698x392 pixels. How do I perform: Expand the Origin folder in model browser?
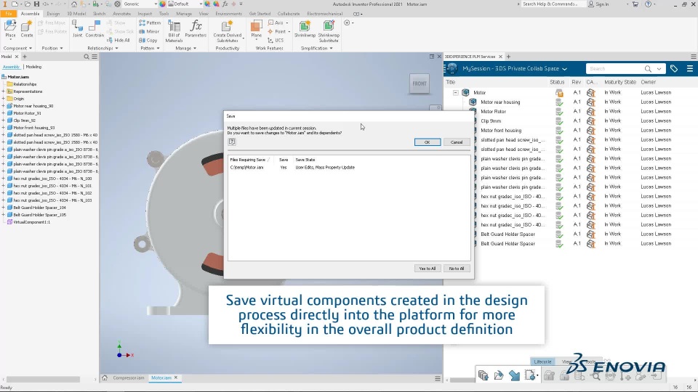(x=4, y=99)
